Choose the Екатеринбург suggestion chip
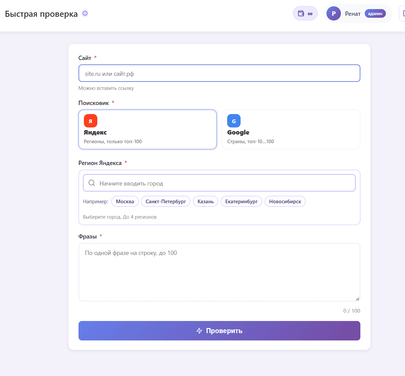 pos(241,201)
